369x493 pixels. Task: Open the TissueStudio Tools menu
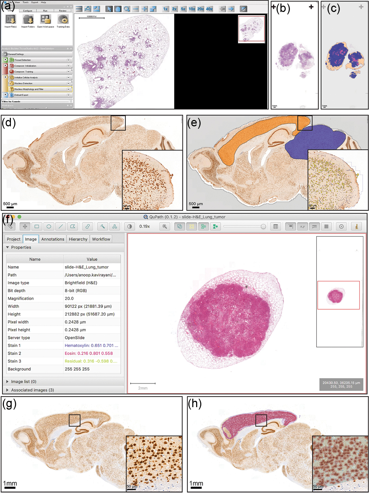pos(26,2)
